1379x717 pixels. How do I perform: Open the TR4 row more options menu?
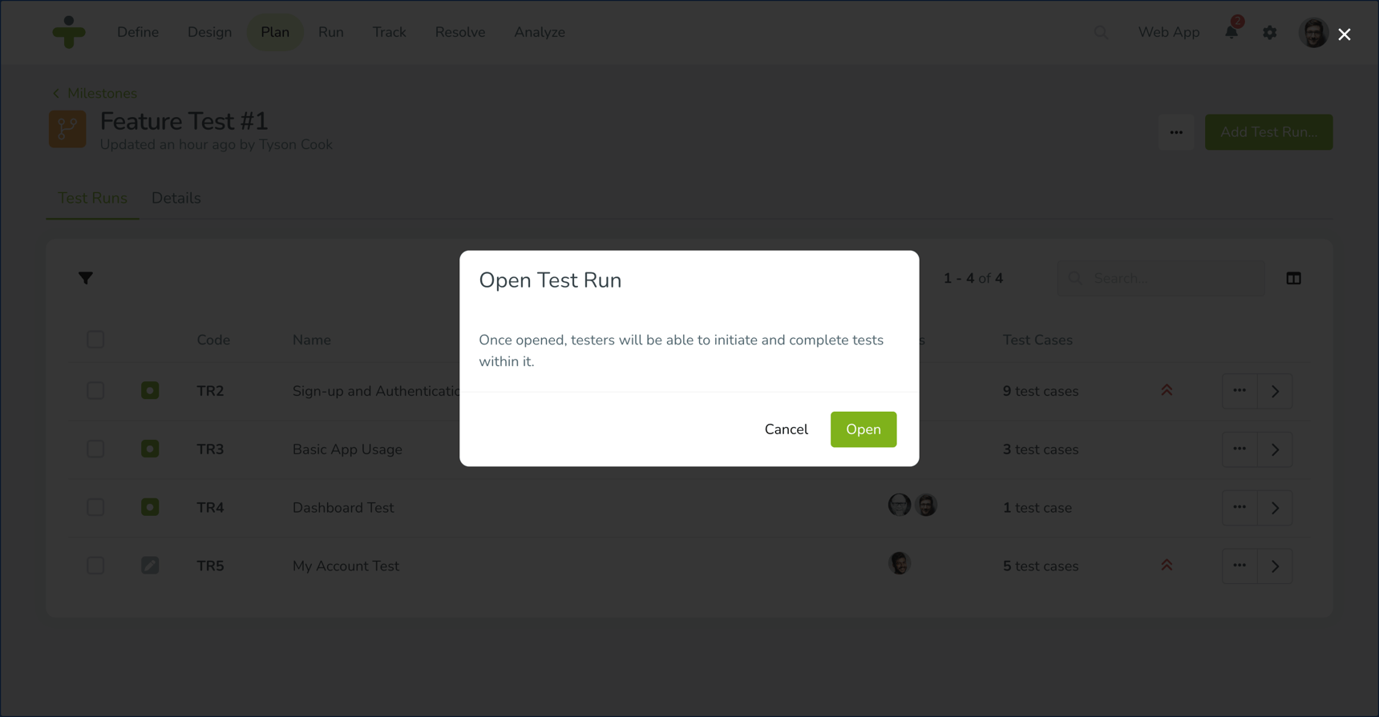tap(1239, 507)
